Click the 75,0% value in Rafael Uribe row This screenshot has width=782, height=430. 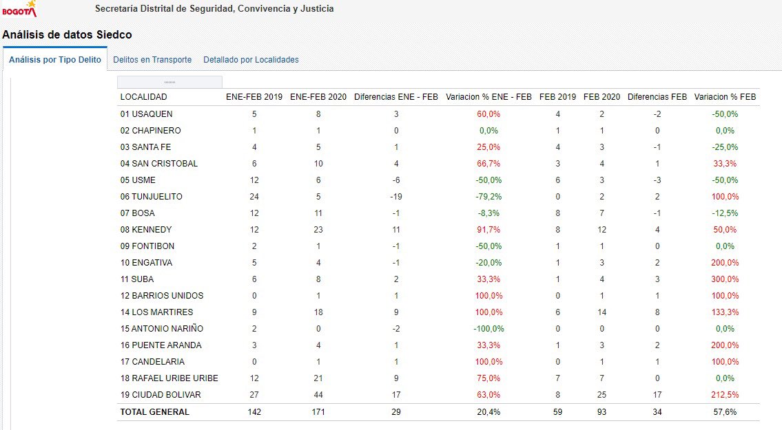[x=488, y=378]
